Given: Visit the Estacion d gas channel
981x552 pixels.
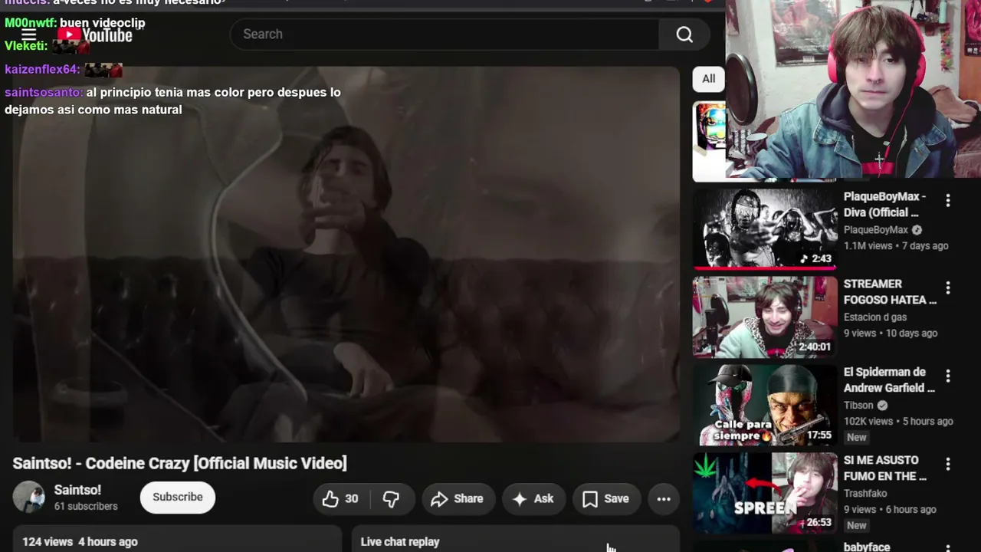Looking at the screenshot, I should click(x=875, y=317).
